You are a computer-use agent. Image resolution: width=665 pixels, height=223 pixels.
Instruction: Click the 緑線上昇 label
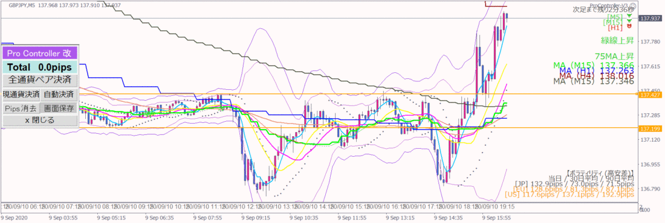pyautogui.click(x=617, y=41)
